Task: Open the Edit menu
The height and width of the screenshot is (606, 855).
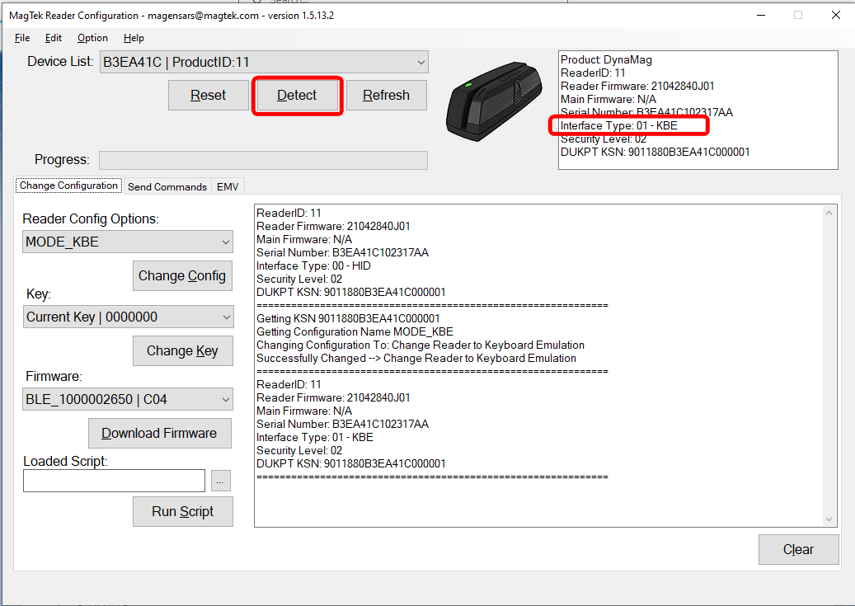Action: [53, 38]
